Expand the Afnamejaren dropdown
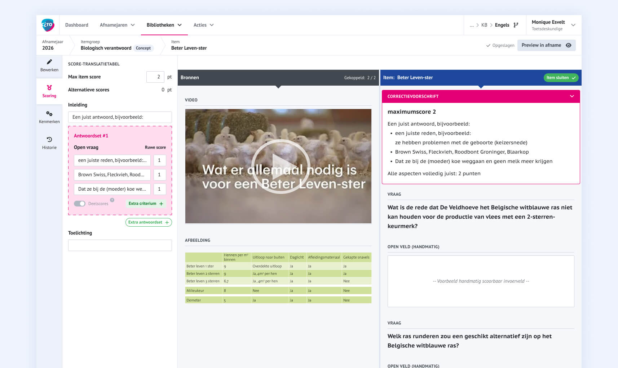The image size is (618, 368). (117, 25)
